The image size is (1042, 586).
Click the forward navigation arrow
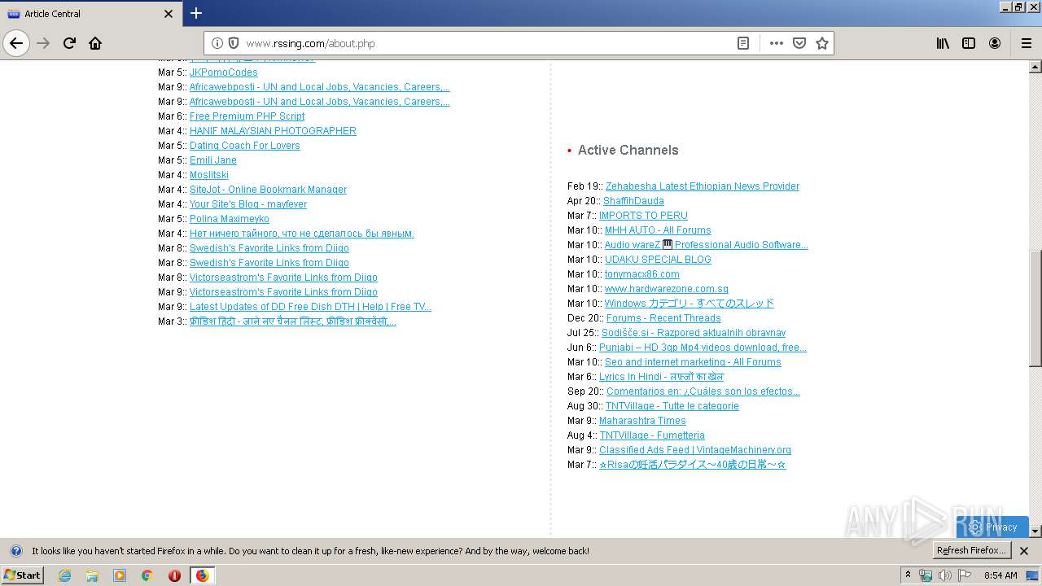(43, 43)
